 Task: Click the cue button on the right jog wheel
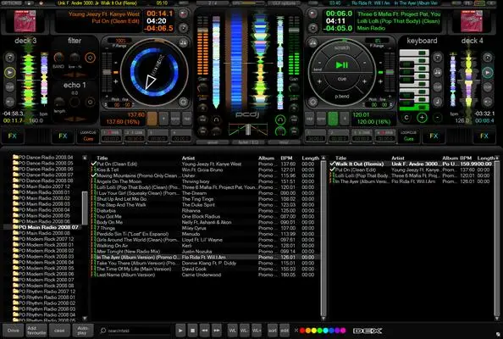click(341, 79)
